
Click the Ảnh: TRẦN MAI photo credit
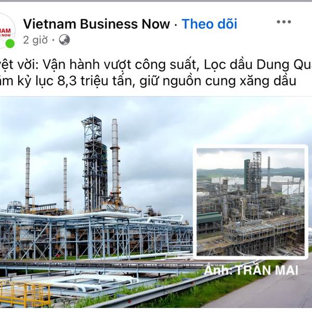click(x=251, y=270)
